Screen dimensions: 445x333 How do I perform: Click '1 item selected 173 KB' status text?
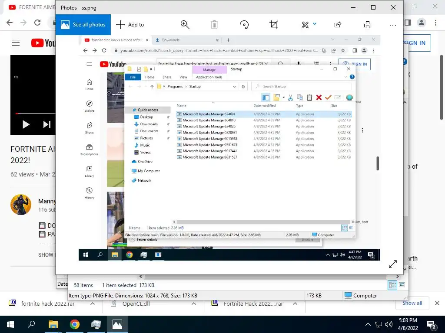[128, 285]
